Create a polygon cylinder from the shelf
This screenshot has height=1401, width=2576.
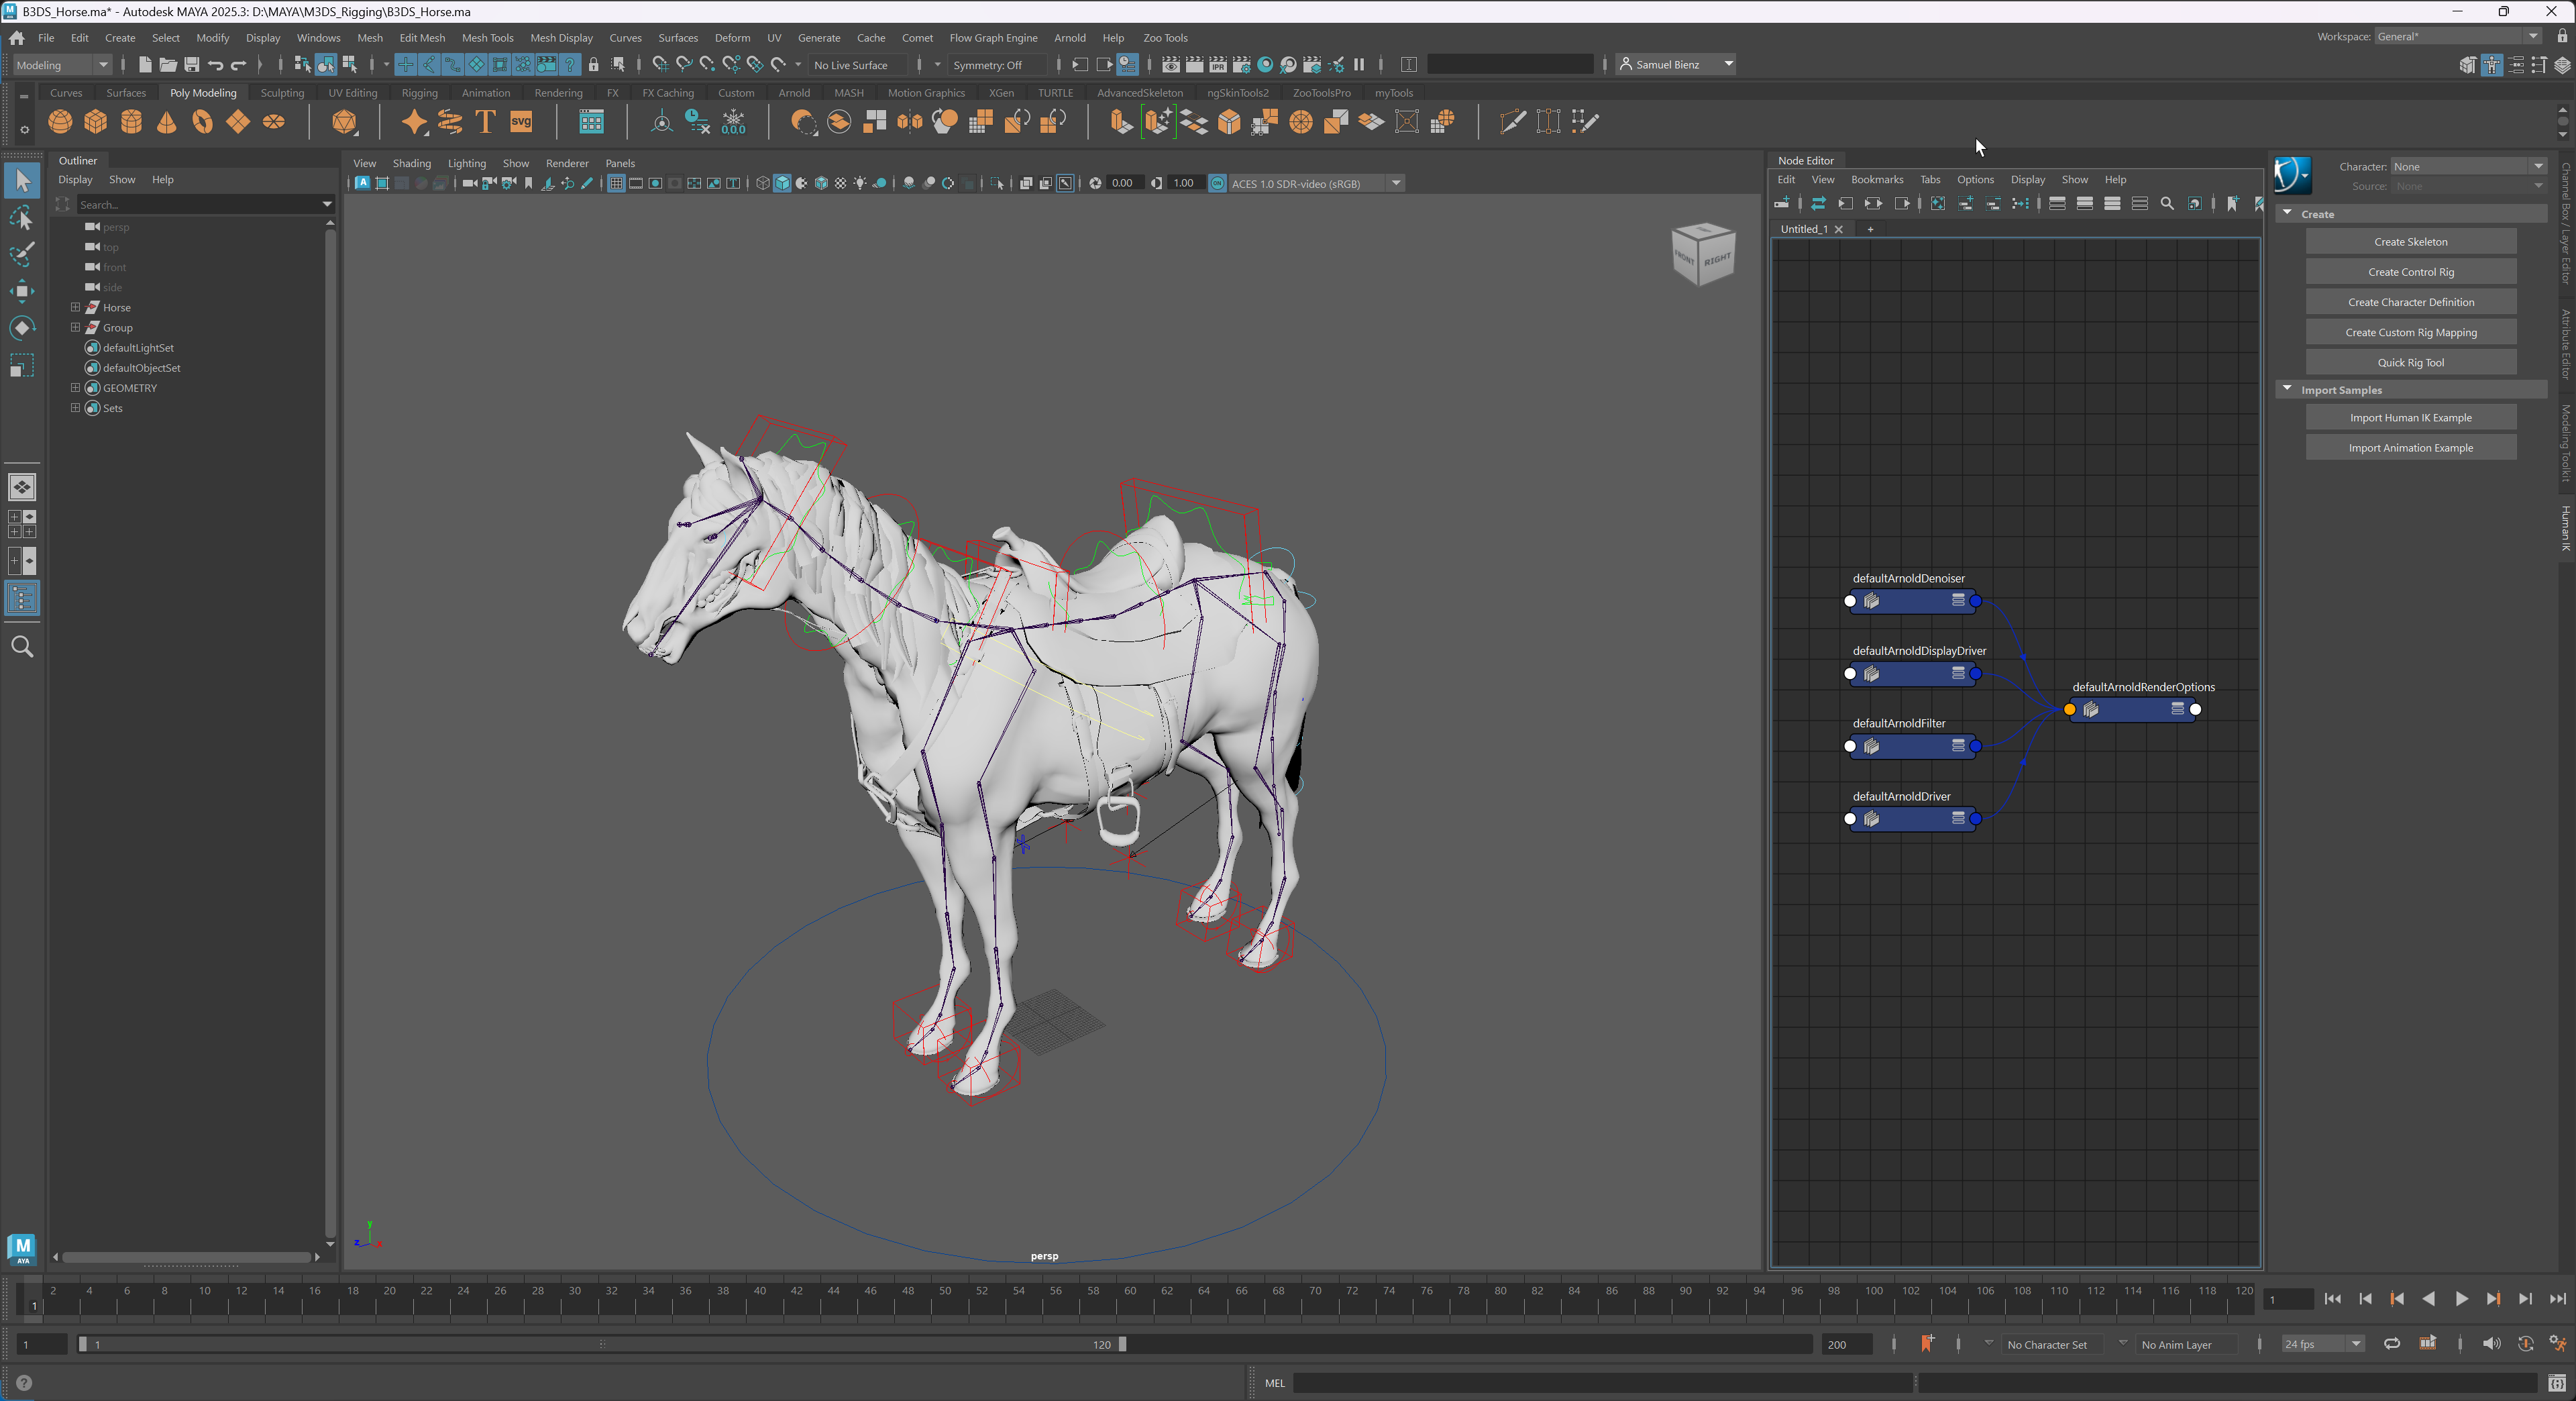click(x=131, y=122)
